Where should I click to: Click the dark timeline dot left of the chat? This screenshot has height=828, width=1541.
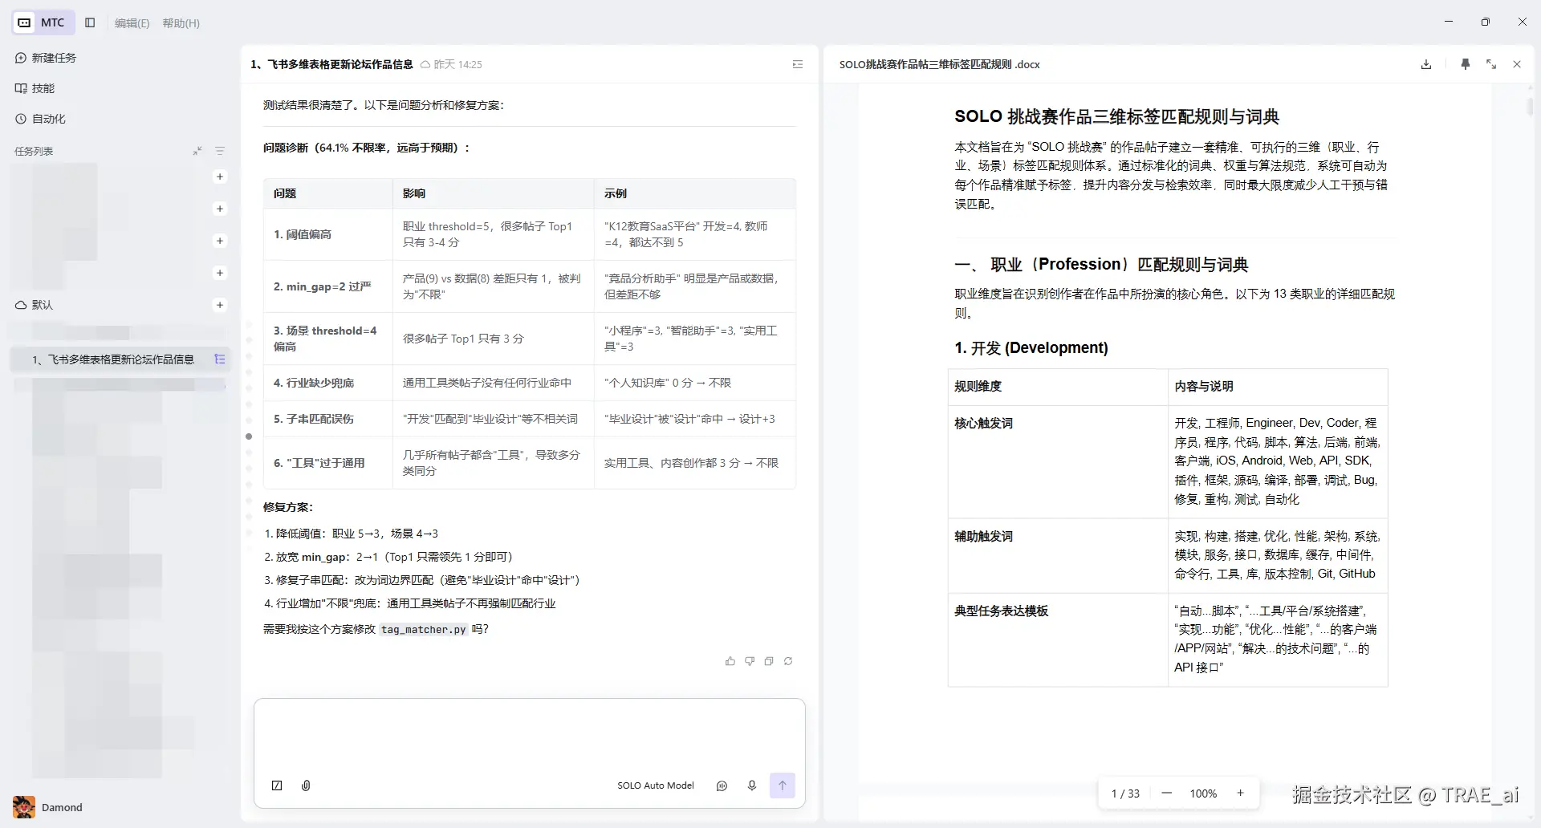(249, 436)
